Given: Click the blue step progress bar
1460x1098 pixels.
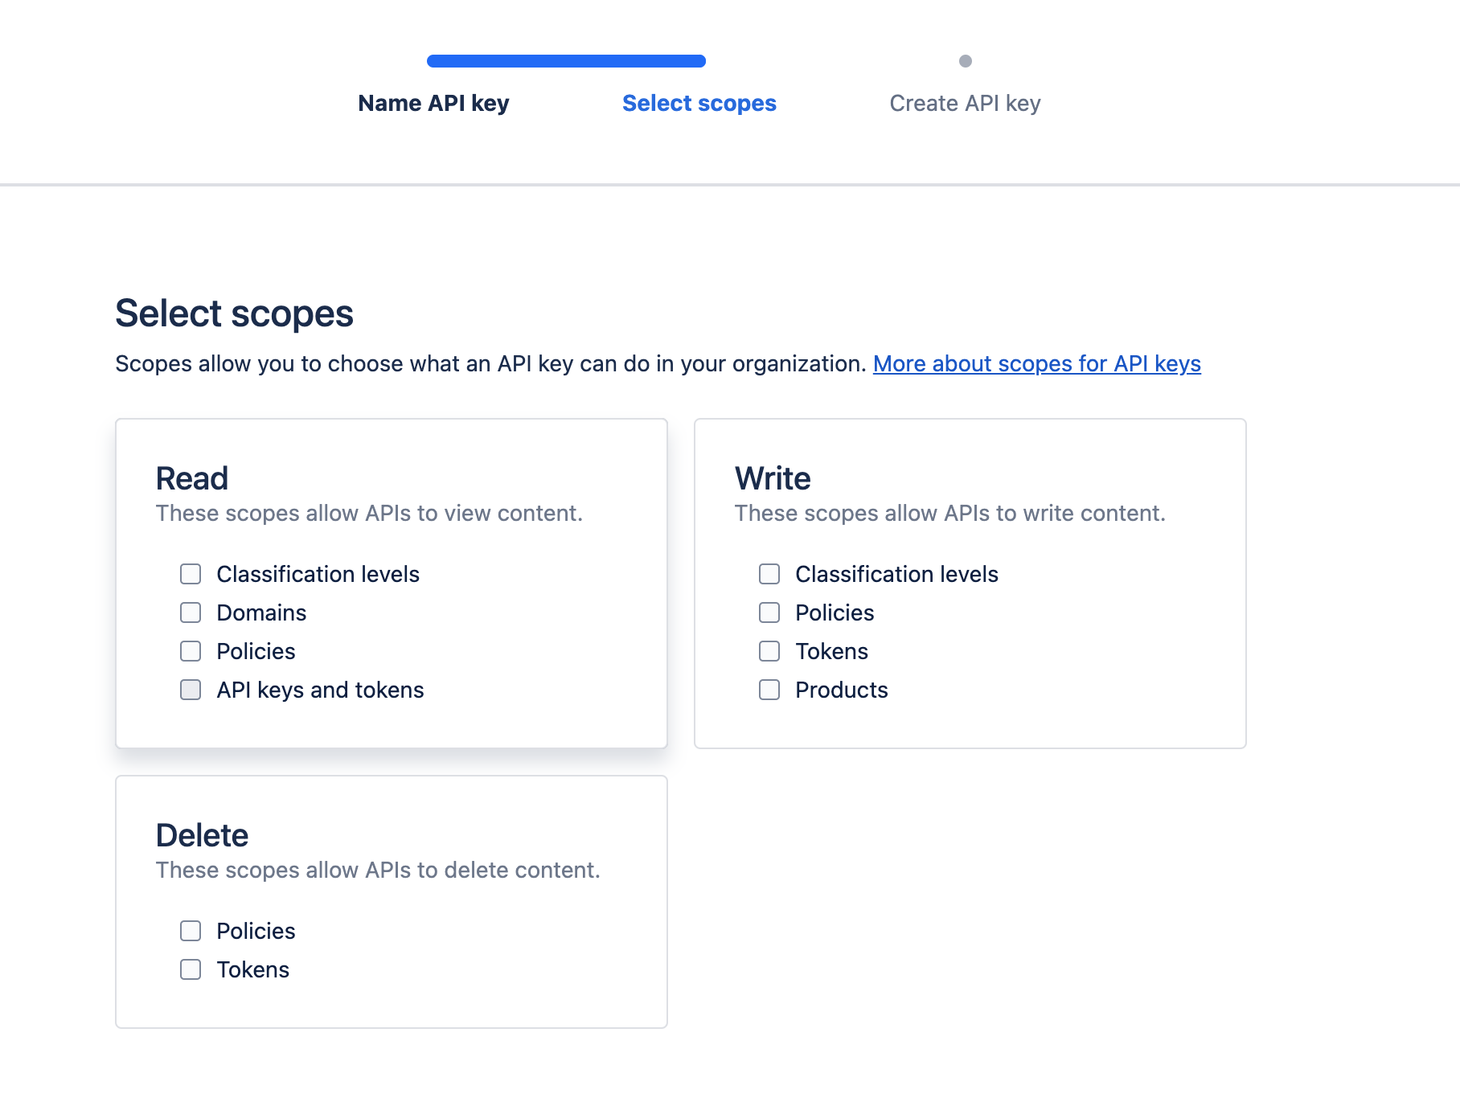Looking at the screenshot, I should click(566, 61).
